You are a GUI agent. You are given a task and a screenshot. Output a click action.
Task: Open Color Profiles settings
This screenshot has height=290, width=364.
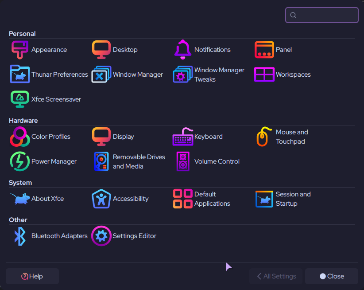[x=20, y=137]
